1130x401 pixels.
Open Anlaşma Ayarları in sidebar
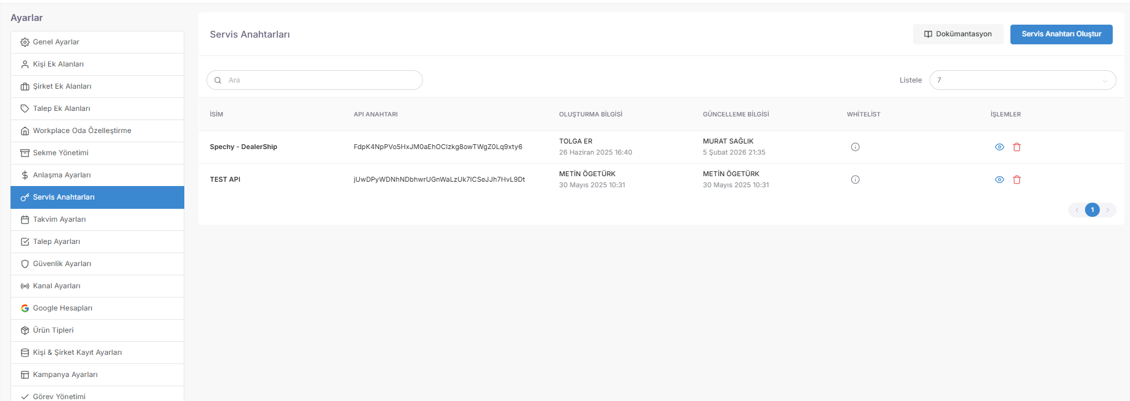[97, 176]
